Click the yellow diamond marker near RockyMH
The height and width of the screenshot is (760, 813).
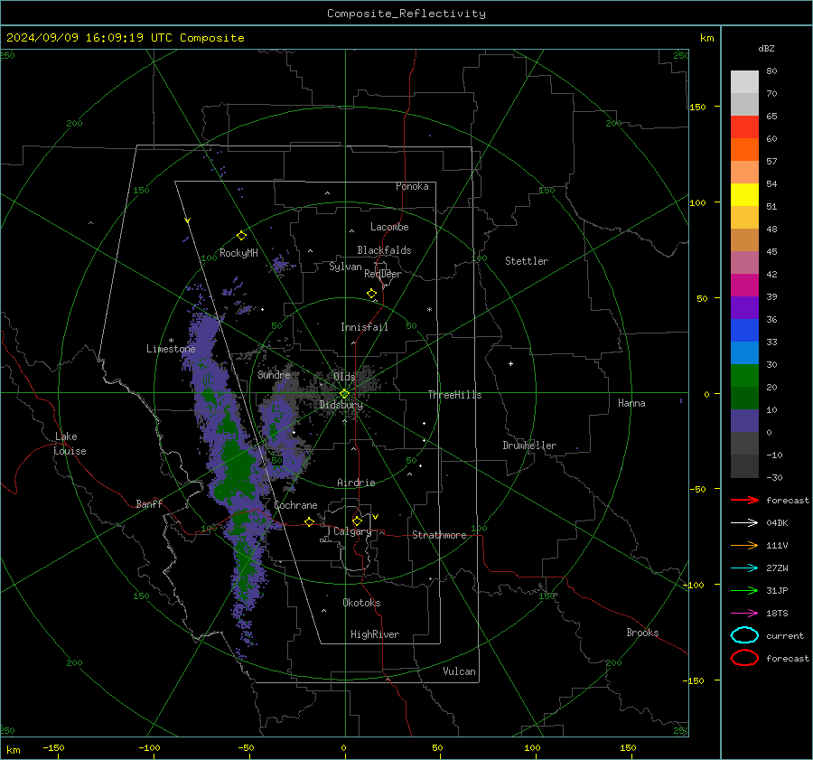click(x=241, y=236)
